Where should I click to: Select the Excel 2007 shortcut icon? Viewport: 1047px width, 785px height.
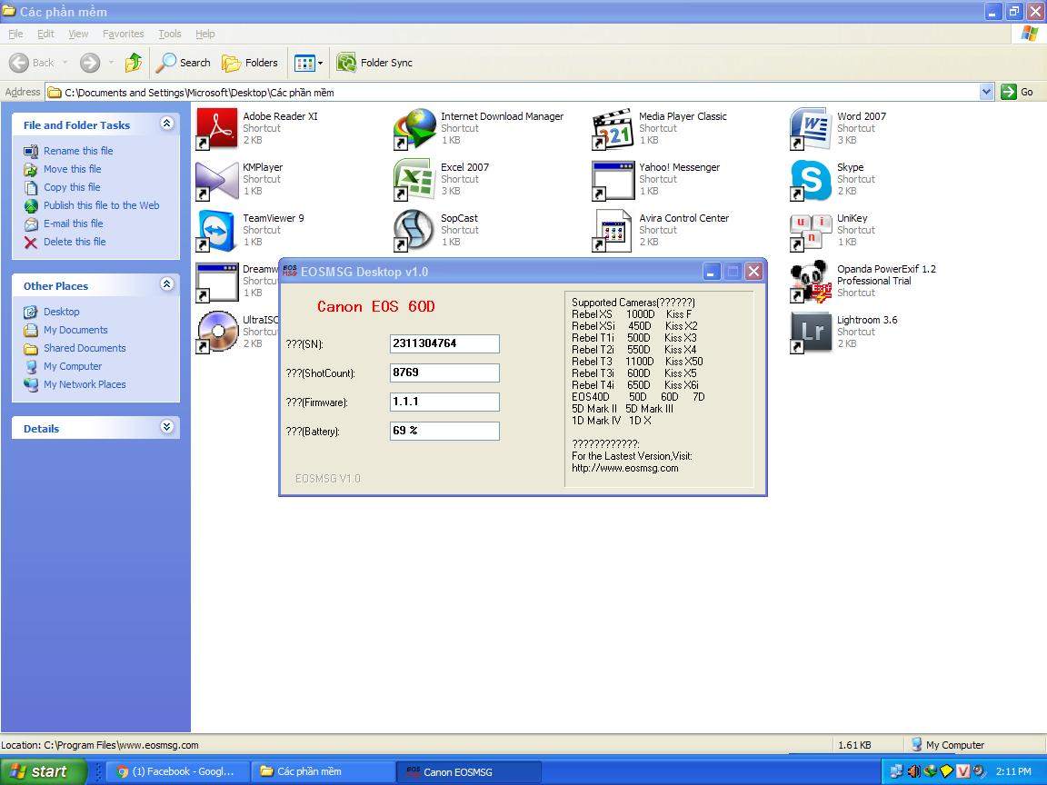click(414, 180)
